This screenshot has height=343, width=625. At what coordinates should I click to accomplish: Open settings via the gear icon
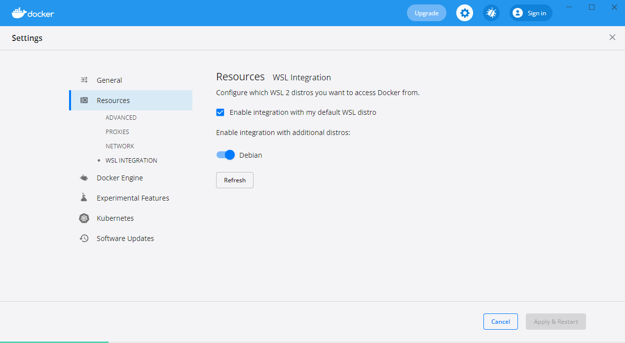click(465, 13)
